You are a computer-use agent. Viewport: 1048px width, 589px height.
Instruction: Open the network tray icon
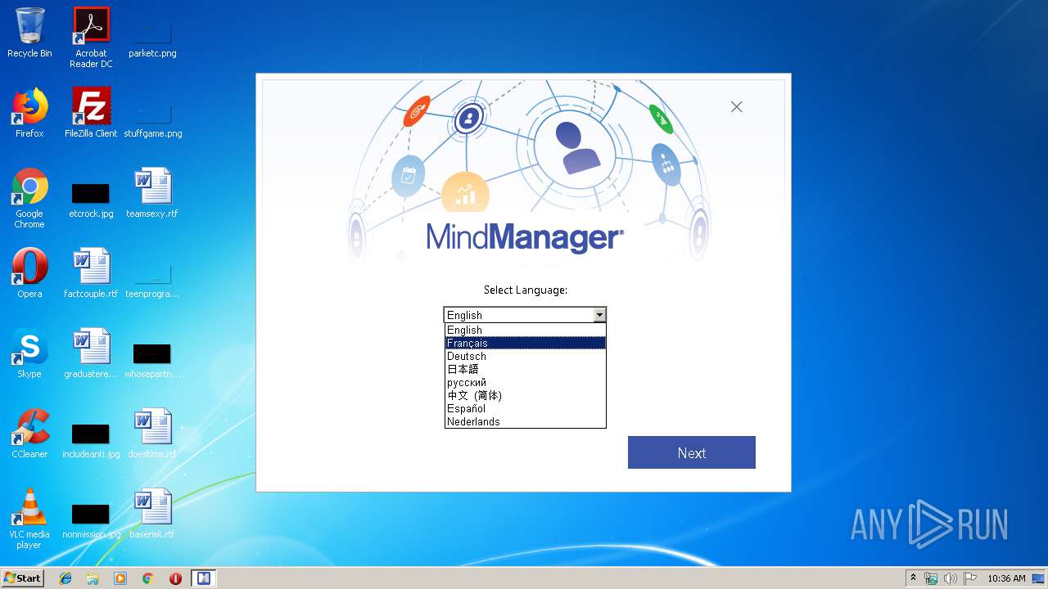931,578
